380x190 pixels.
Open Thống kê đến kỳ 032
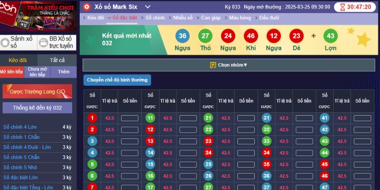pos(38,108)
